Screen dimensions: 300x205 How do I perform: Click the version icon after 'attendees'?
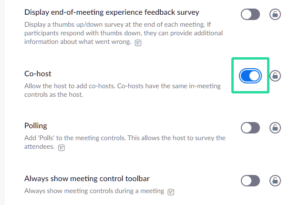pos(62,148)
